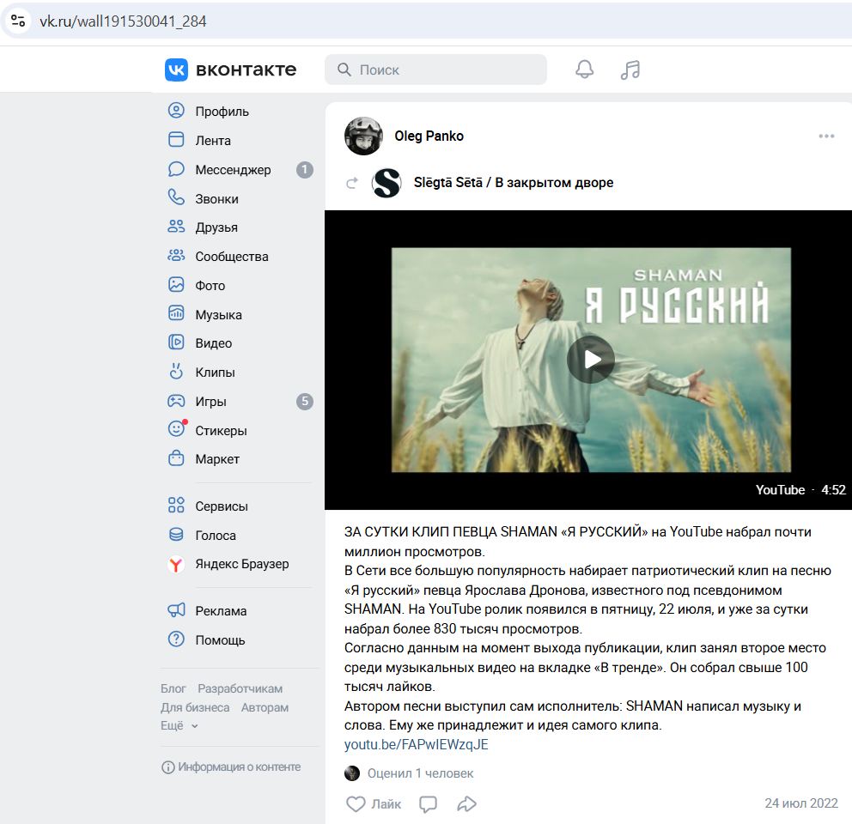
Task: Click the Поиск search field
Action: [x=435, y=70]
